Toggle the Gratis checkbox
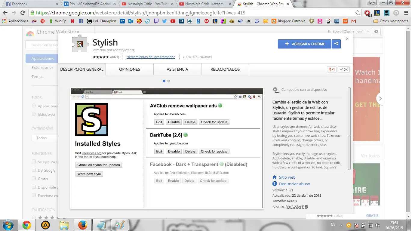This screenshot has width=412, height=231. [x=34, y=179]
